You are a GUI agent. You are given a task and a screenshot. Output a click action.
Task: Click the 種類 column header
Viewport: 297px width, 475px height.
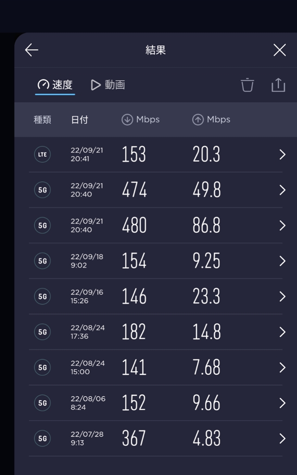coord(43,120)
